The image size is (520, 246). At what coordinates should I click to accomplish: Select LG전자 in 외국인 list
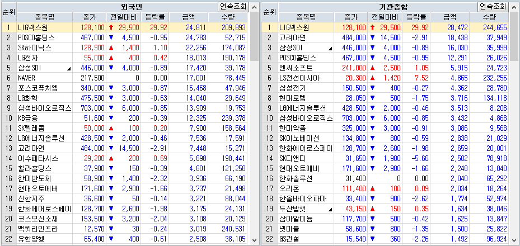(28, 58)
